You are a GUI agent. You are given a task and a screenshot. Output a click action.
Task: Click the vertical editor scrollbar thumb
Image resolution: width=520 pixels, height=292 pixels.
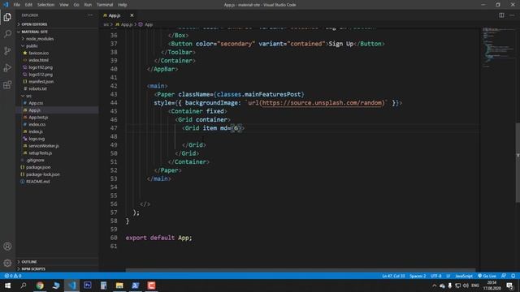tap(518, 162)
